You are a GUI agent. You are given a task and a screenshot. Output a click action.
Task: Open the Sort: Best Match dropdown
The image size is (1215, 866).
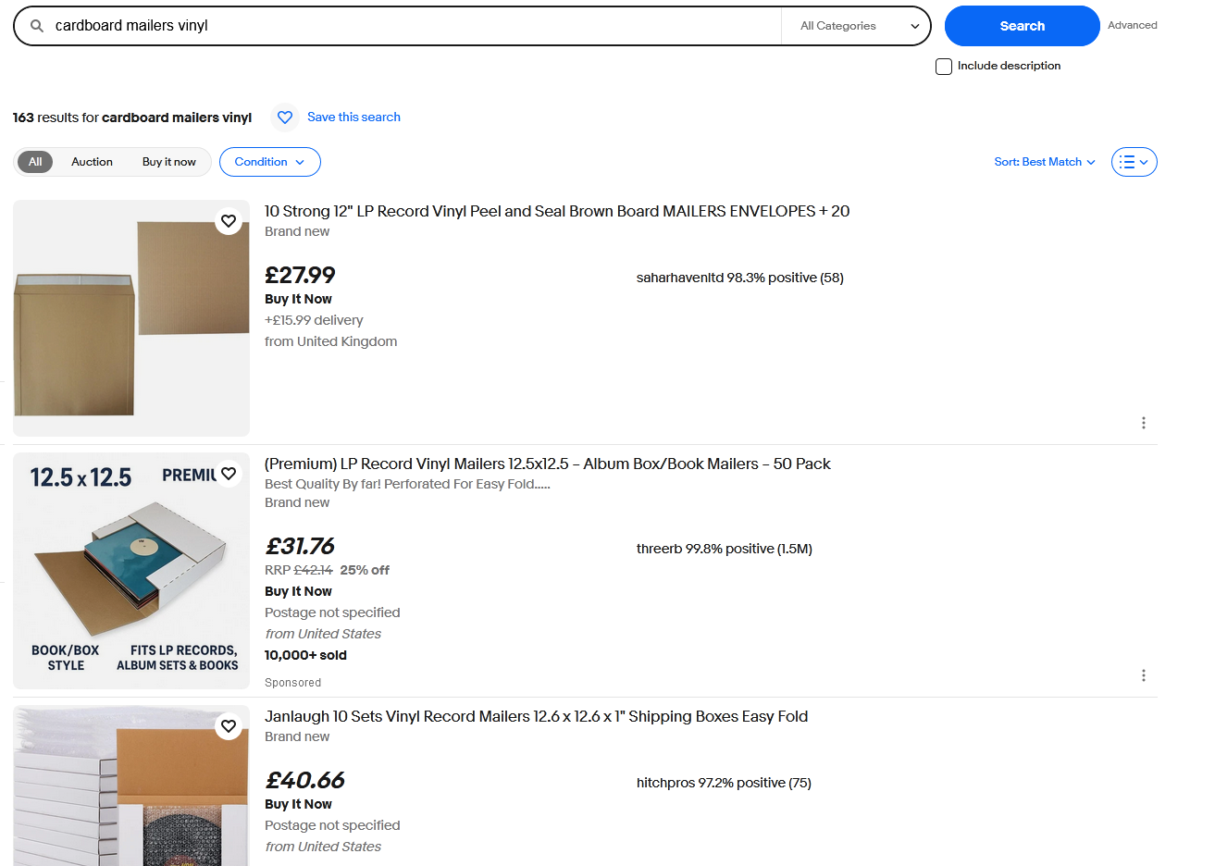coord(1044,162)
